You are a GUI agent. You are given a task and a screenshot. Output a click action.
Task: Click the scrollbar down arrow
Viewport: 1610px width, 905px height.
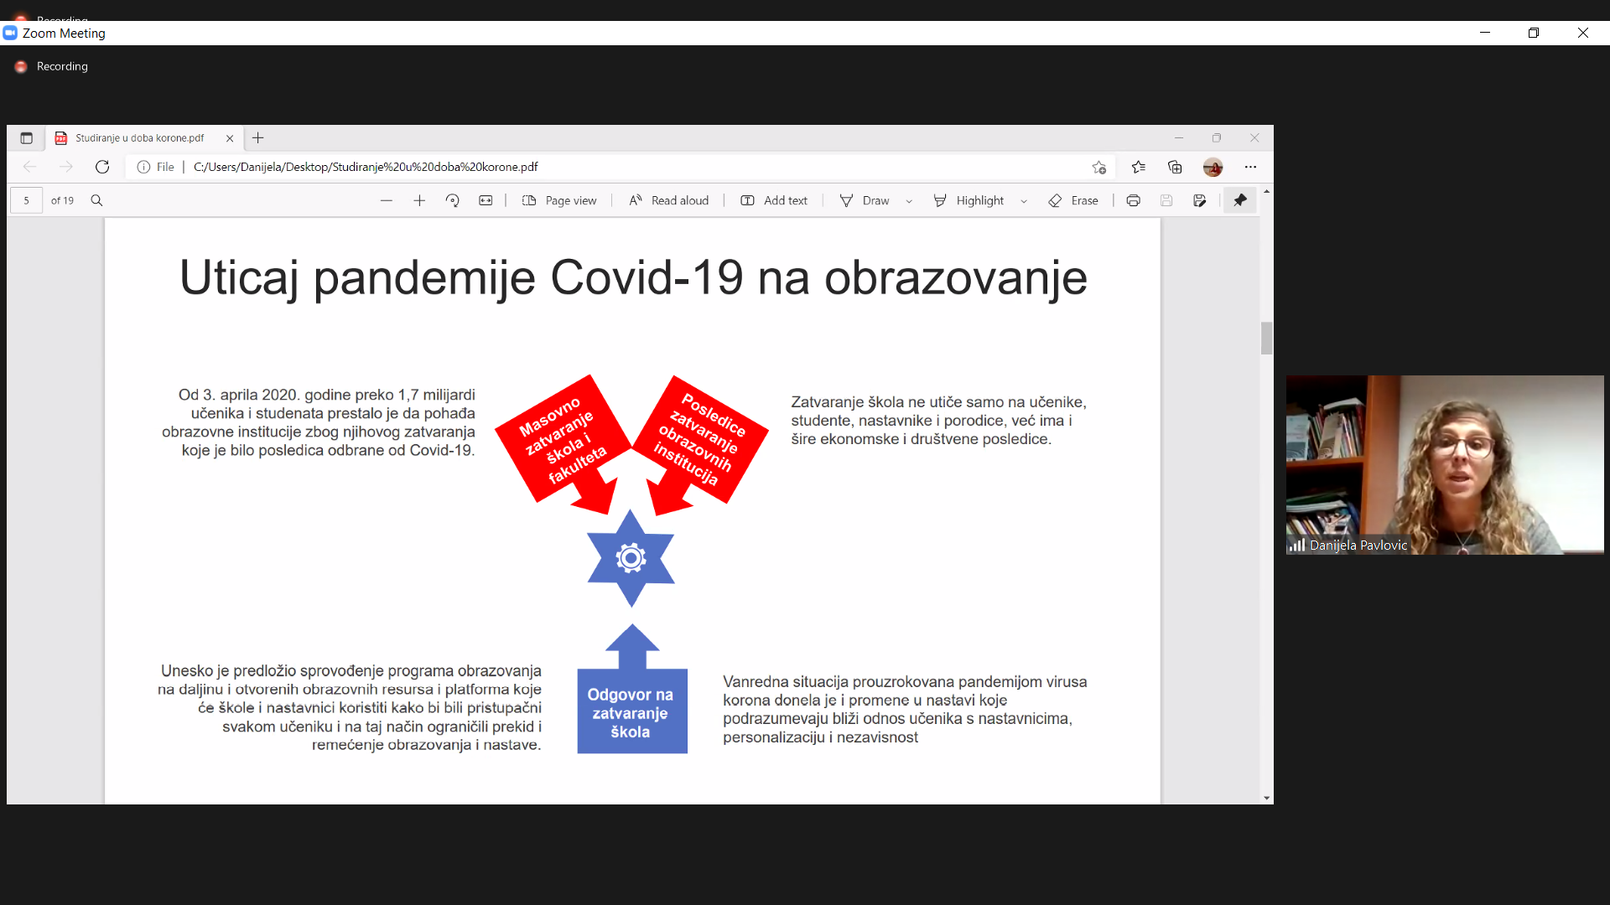point(1266,799)
